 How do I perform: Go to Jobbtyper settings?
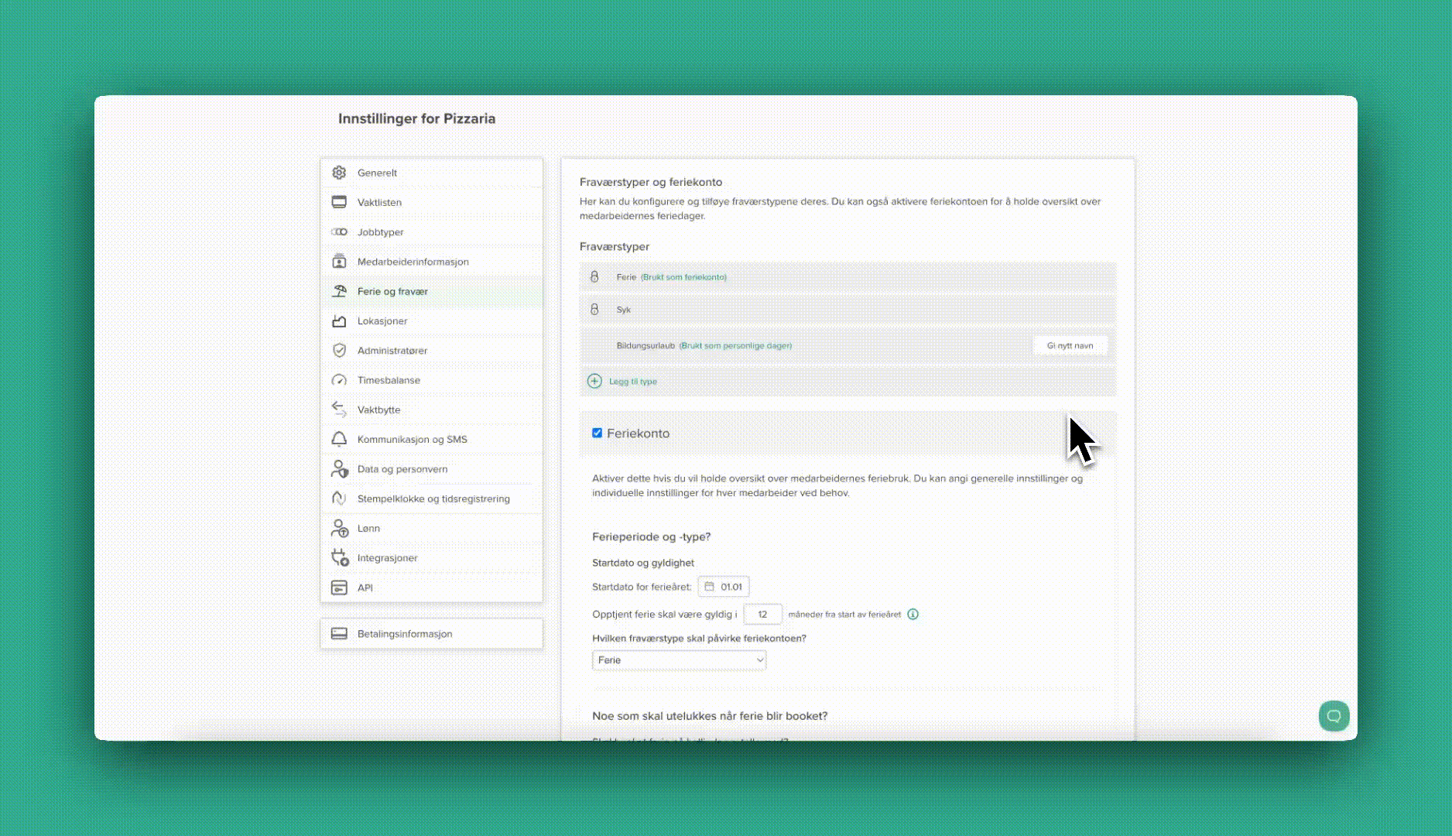[x=432, y=232]
